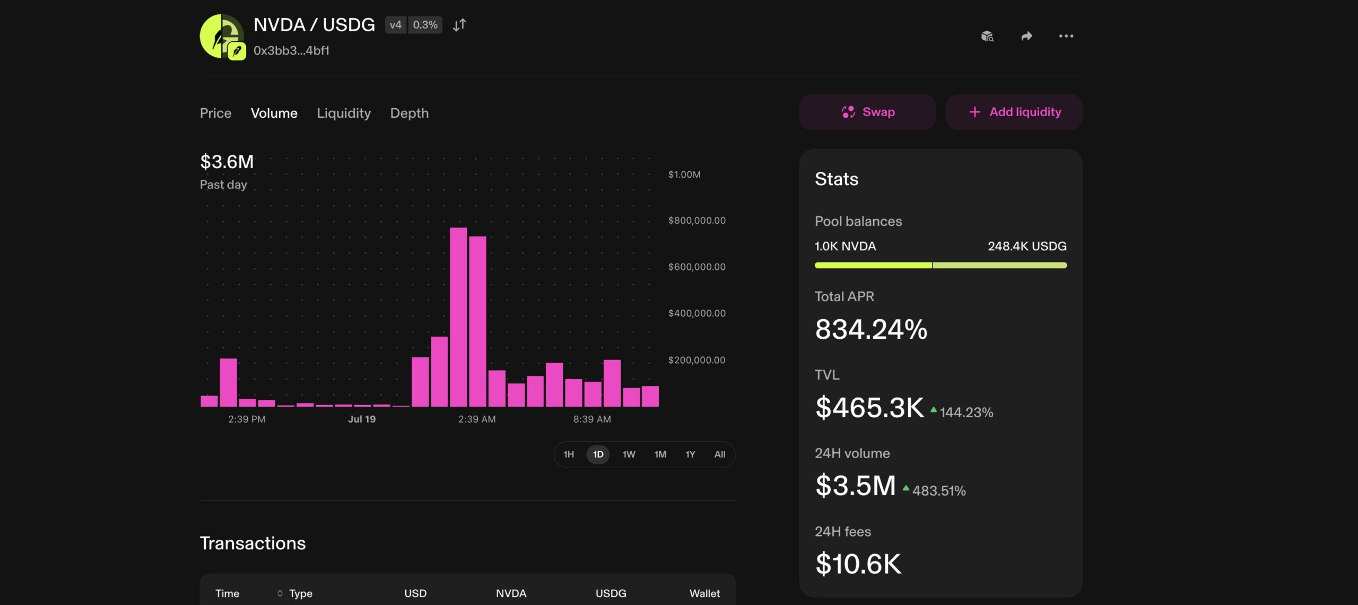Click the NVDA/USDG pool token logo

pos(222,36)
